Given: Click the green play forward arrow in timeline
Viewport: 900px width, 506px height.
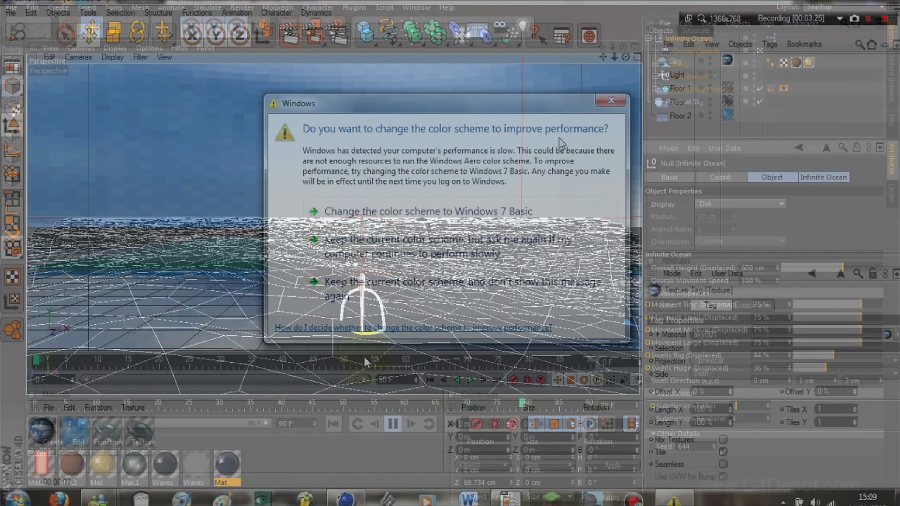Looking at the screenshot, I should point(470,380).
